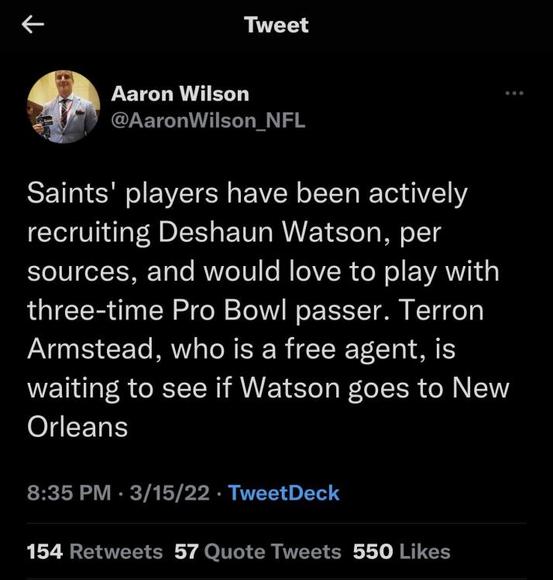Click the Tweet header title
Image resolution: width=553 pixels, height=580 pixels.
pos(276,25)
